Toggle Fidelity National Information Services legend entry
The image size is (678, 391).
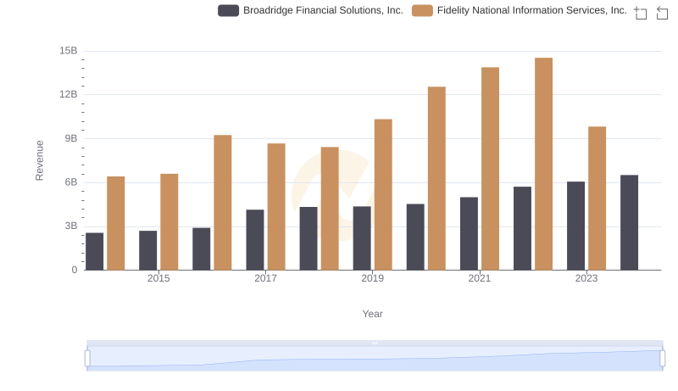coord(520,10)
